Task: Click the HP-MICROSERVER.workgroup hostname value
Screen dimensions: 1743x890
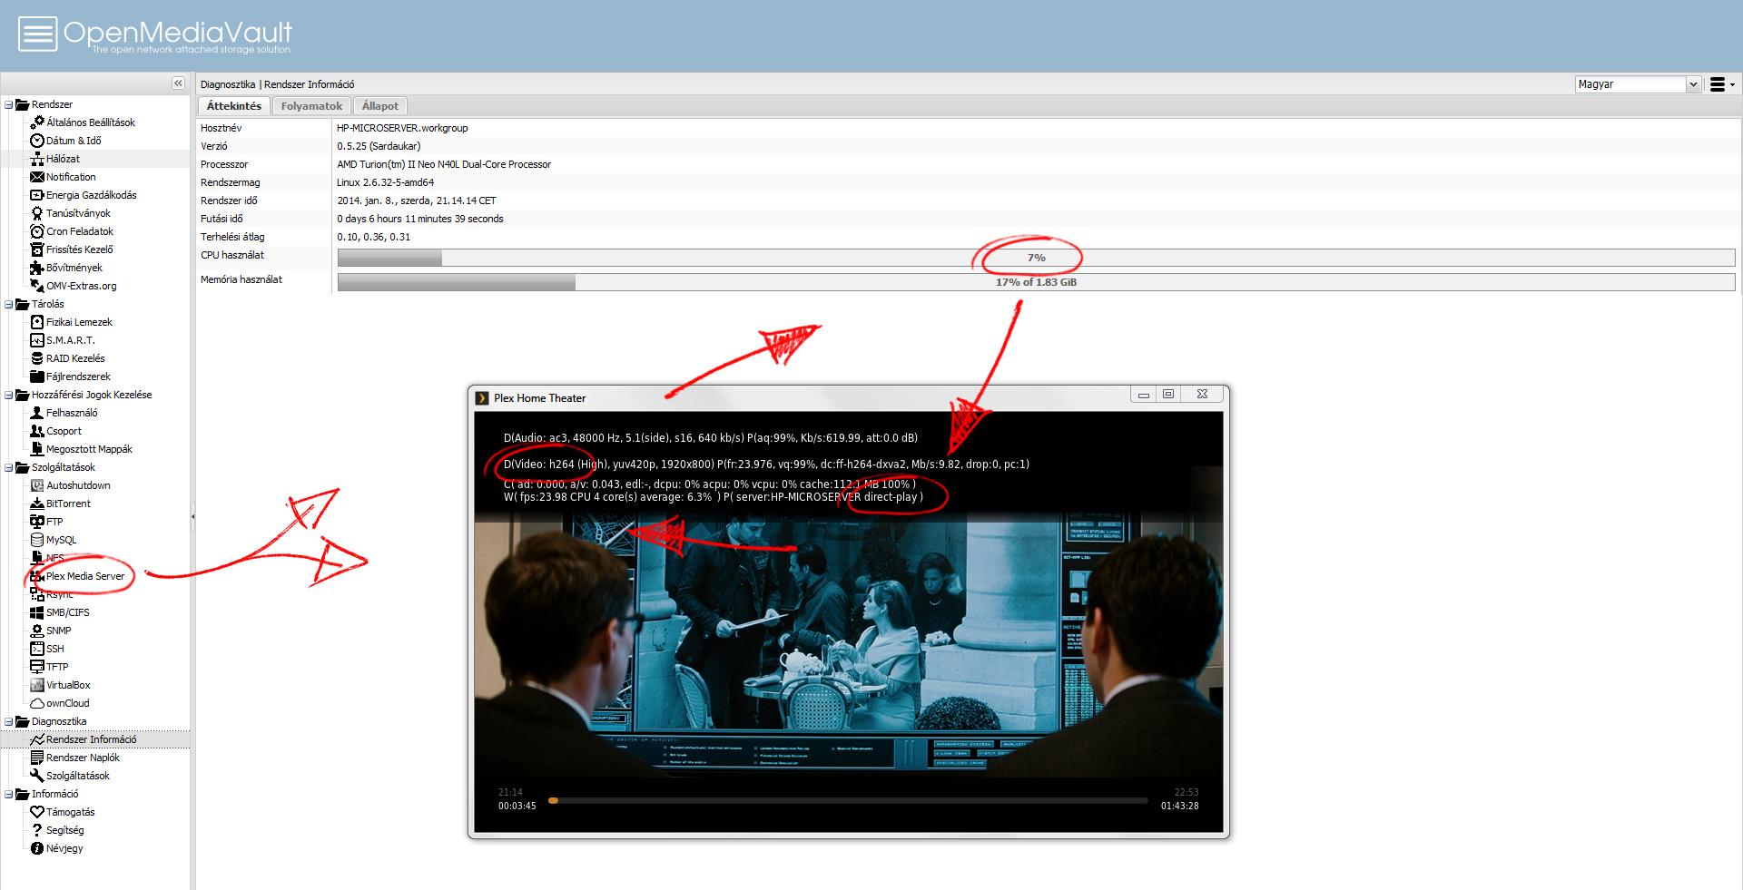Action: [402, 128]
